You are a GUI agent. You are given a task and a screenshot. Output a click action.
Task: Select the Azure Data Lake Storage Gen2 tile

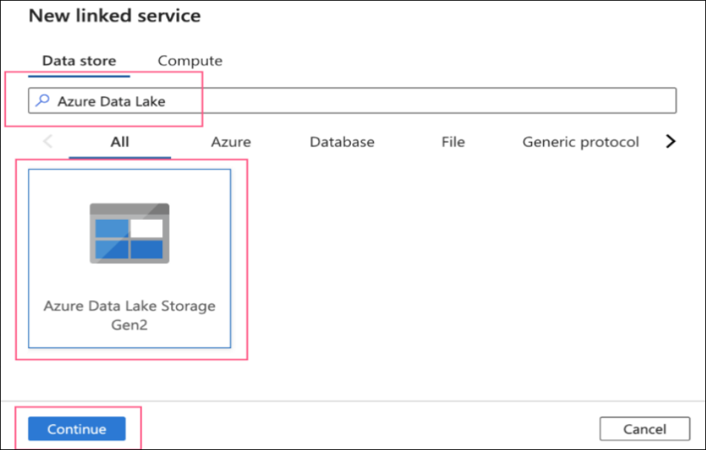(129, 258)
